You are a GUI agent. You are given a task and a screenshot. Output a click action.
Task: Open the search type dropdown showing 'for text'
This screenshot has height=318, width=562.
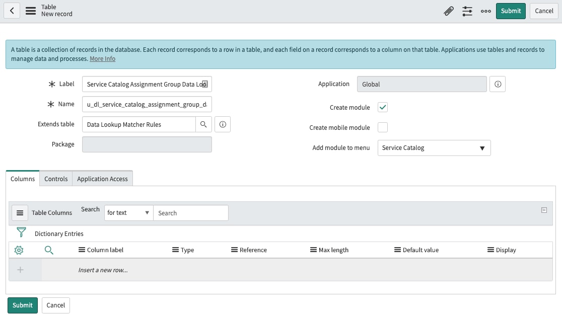(x=128, y=213)
